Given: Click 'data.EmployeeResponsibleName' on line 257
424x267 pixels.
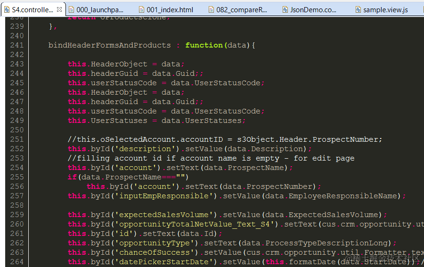Looking at the screenshot, I should pyautogui.click(x=331, y=196).
